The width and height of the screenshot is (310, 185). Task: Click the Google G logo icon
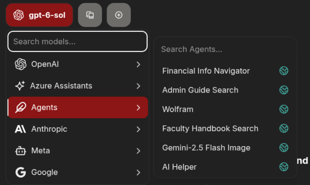tap(21, 172)
